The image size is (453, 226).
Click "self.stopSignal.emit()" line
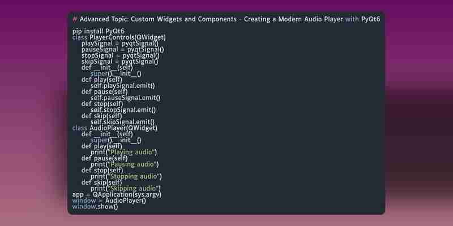pos(123,110)
